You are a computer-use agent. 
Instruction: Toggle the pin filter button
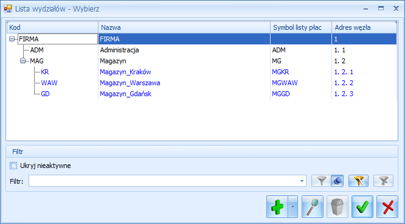337,181
